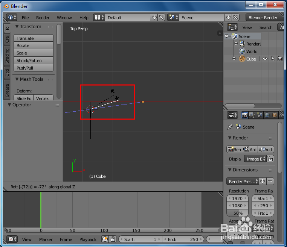The image size is (287, 247).
Task: Click the Scale button
Action: pyautogui.click(x=34, y=53)
